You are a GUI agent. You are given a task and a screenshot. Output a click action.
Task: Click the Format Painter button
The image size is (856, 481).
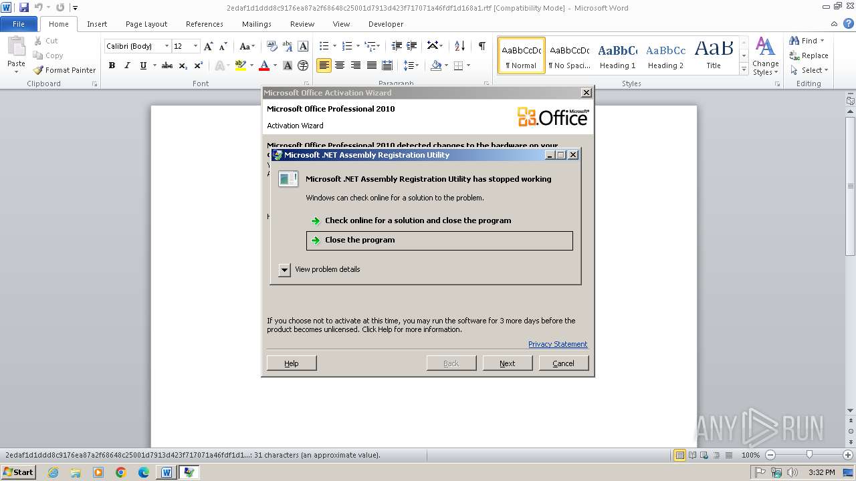[x=65, y=70]
